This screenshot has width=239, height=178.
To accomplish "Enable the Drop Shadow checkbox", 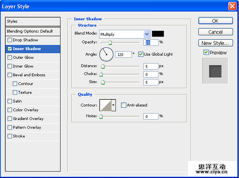I will coord(10,40).
